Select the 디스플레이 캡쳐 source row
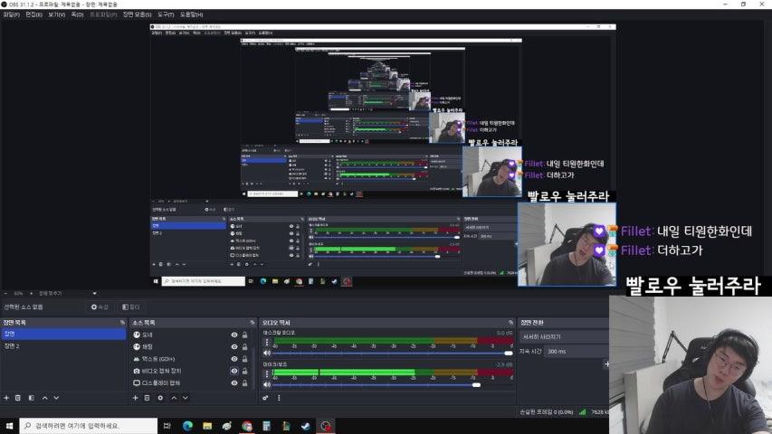The width and height of the screenshot is (772, 434). (x=191, y=382)
